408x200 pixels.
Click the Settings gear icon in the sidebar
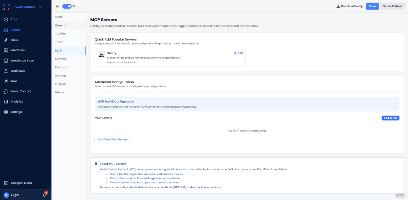(6, 112)
